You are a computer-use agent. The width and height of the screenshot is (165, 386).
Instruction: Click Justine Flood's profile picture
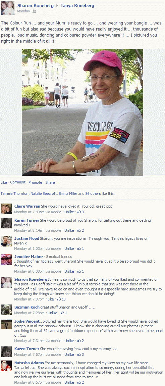pyautogui.click(x=6, y=241)
